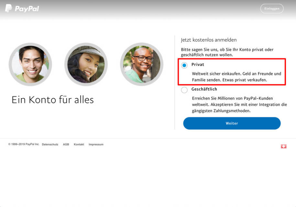Click the 'Privat' option label
This screenshot has width=296, height=207.
pyautogui.click(x=198, y=65)
